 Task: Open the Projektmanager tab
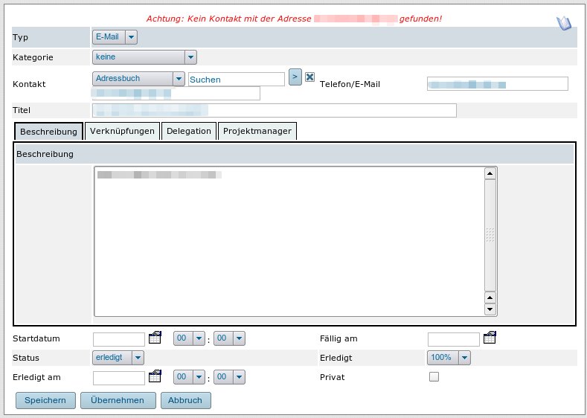pos(257,131)
